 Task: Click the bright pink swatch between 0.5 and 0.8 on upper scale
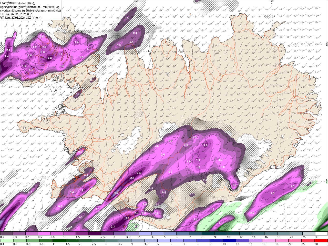(44, 233)
